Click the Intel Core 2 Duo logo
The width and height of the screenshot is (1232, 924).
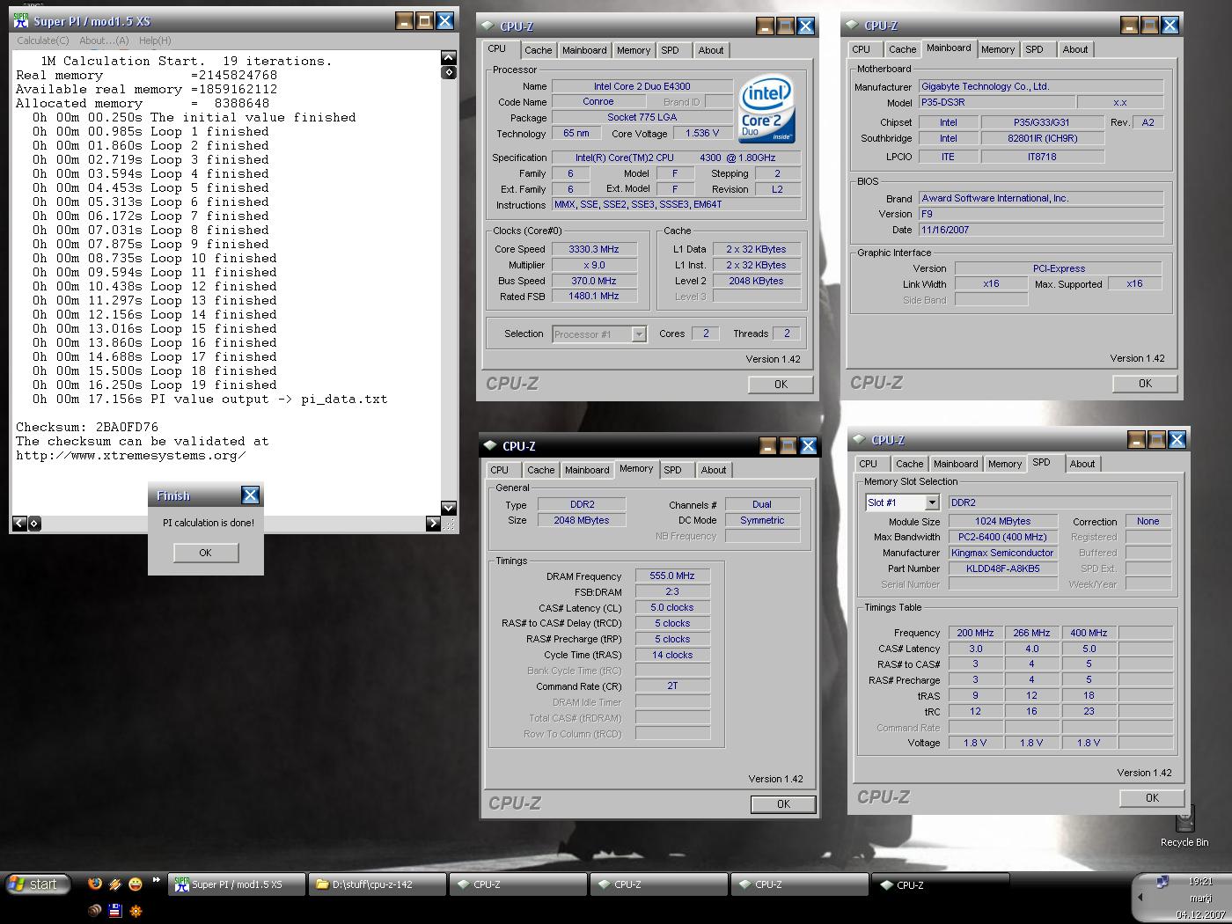766,109
